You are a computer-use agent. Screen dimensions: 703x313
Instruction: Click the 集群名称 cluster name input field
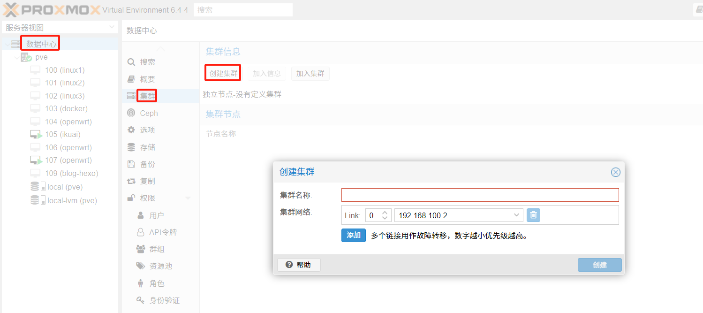(480, 195)
